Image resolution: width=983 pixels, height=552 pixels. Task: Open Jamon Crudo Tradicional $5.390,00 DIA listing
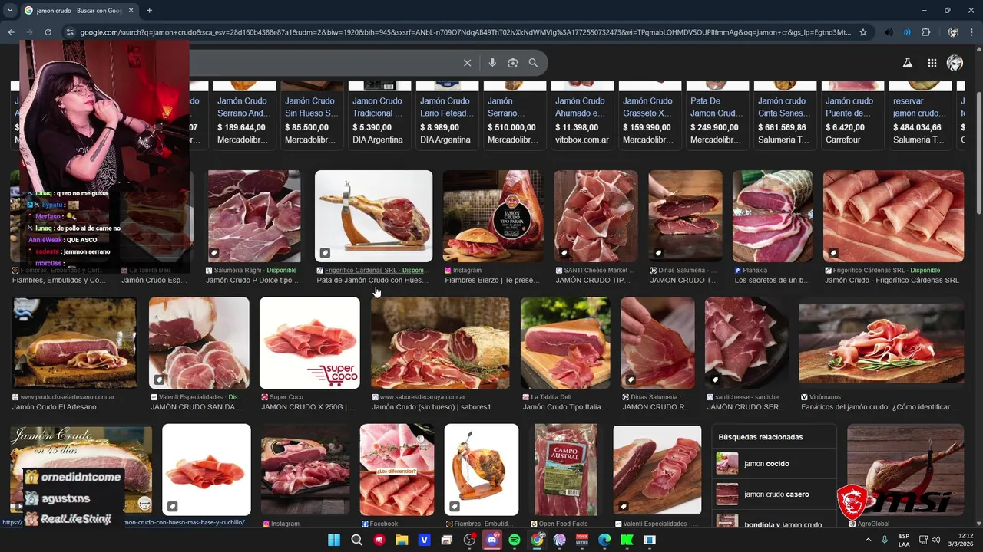tap(378, 116)
